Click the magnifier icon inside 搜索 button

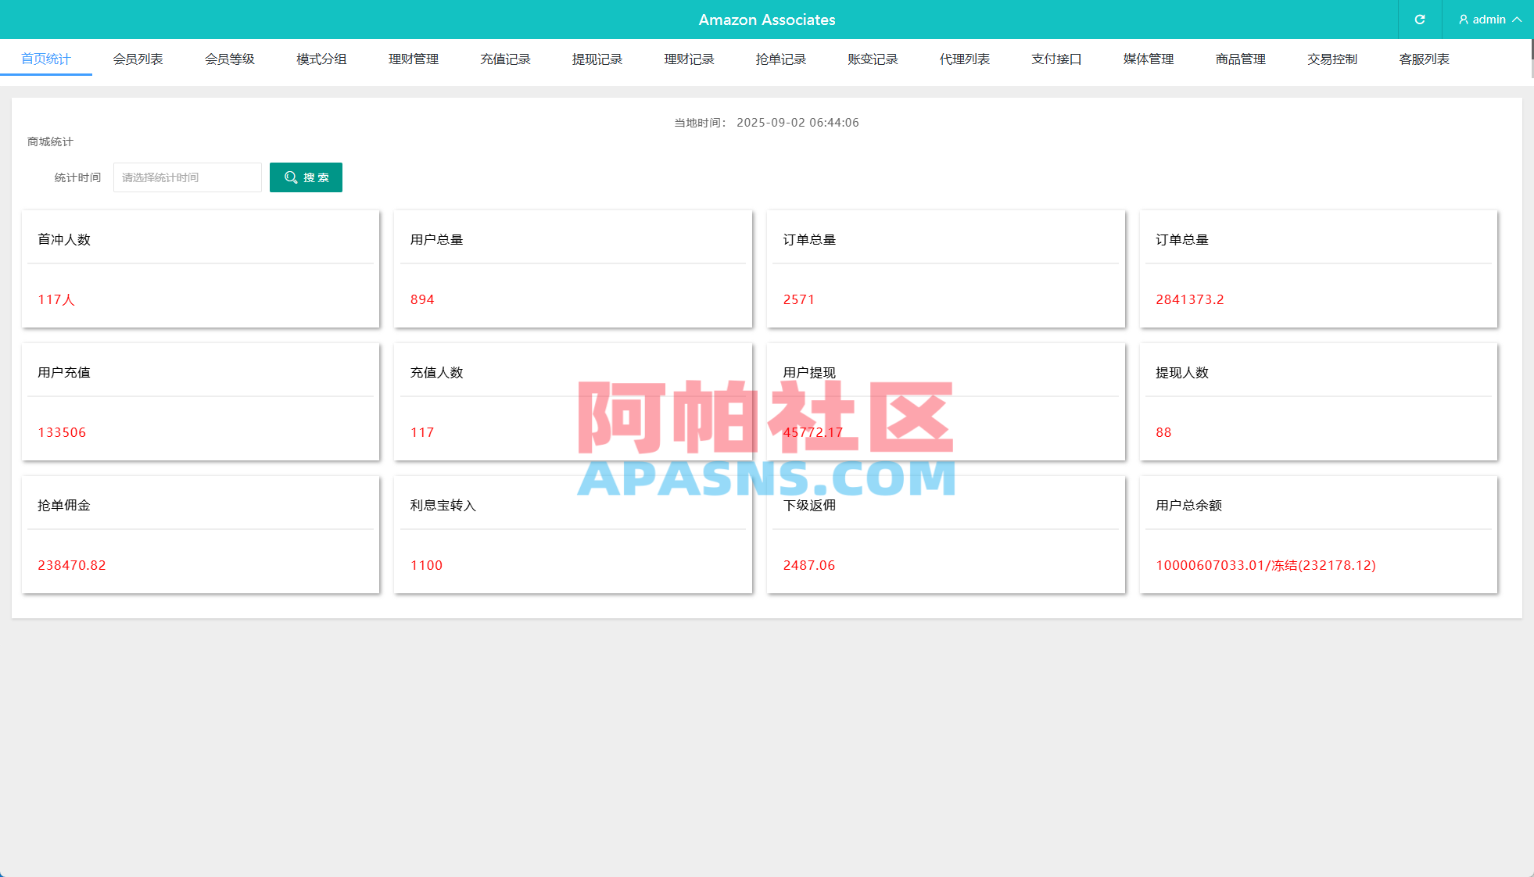click(x=290, y=177)
